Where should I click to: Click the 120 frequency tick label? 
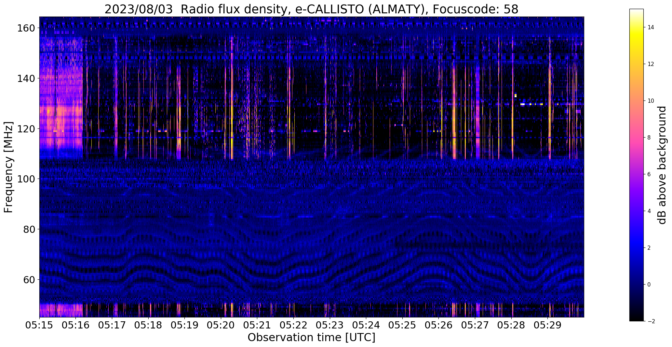click(26, 129)
